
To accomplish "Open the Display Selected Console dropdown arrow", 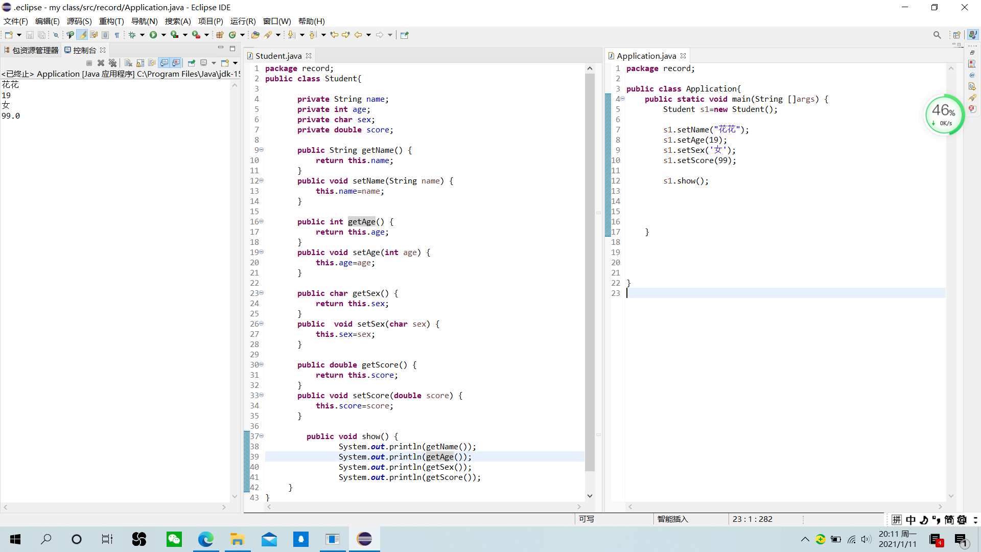I will (x=214, y=63).
